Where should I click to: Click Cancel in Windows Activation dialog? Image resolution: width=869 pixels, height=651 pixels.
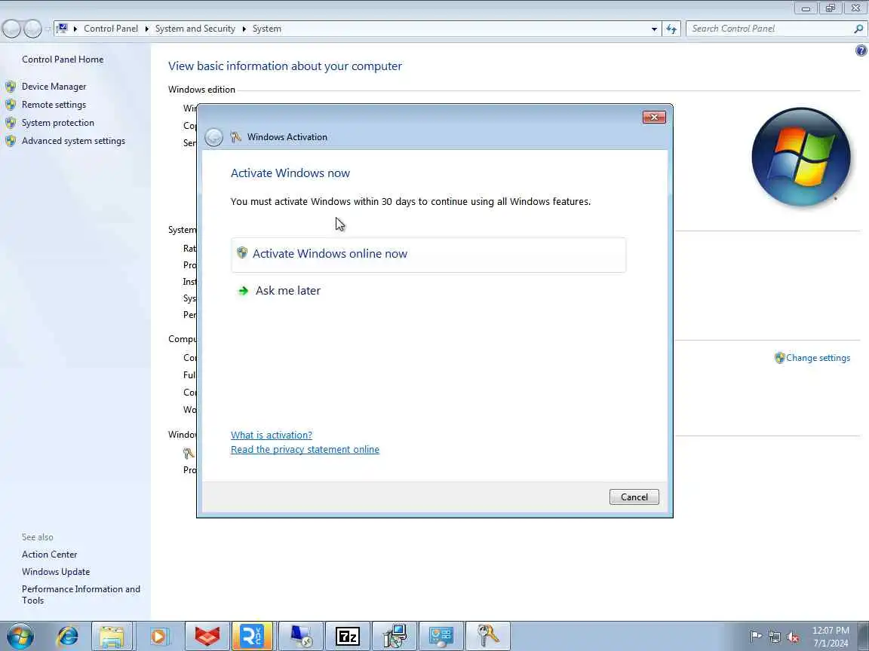tap(634, 497)
